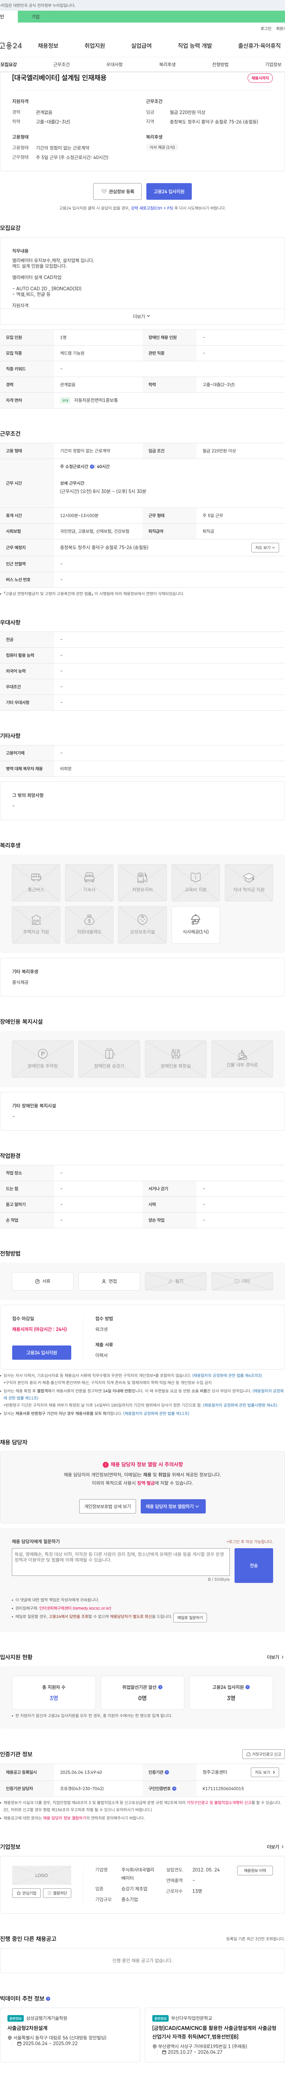
Task: Click the 식사제공(1식) meal provision icon
Action: pyautogui.click(x=196, y=925)
